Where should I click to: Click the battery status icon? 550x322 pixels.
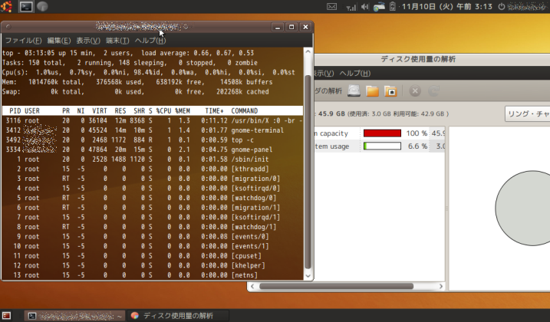[393, 7]
